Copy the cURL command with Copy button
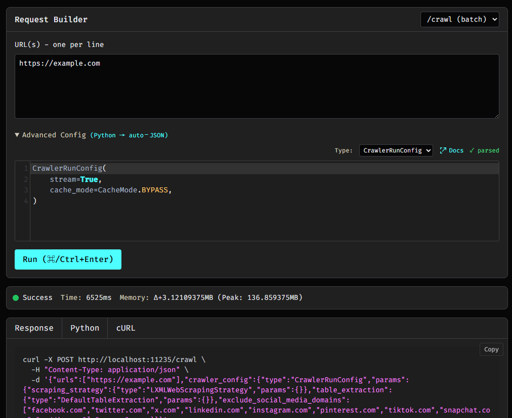This screenshot has height=418, width=512. pos(491,349)
